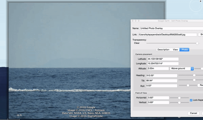203x120 pixels.
Task: Click the Browse button next to Link
Action: pos(201,35)
